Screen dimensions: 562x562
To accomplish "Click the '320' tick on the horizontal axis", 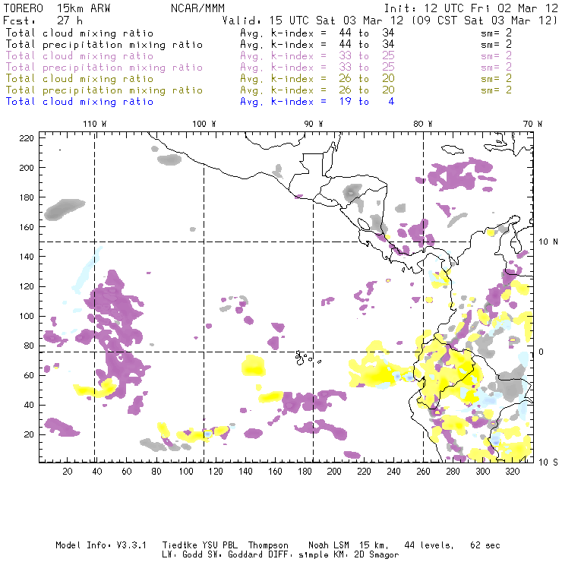I will tap(513, 472).
